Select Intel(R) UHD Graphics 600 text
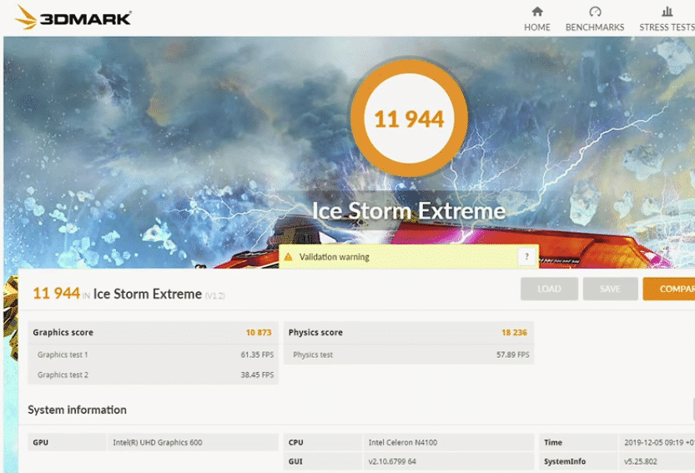Screen dimensions: 695x473 pyautogui.click(x=158, y=442)
